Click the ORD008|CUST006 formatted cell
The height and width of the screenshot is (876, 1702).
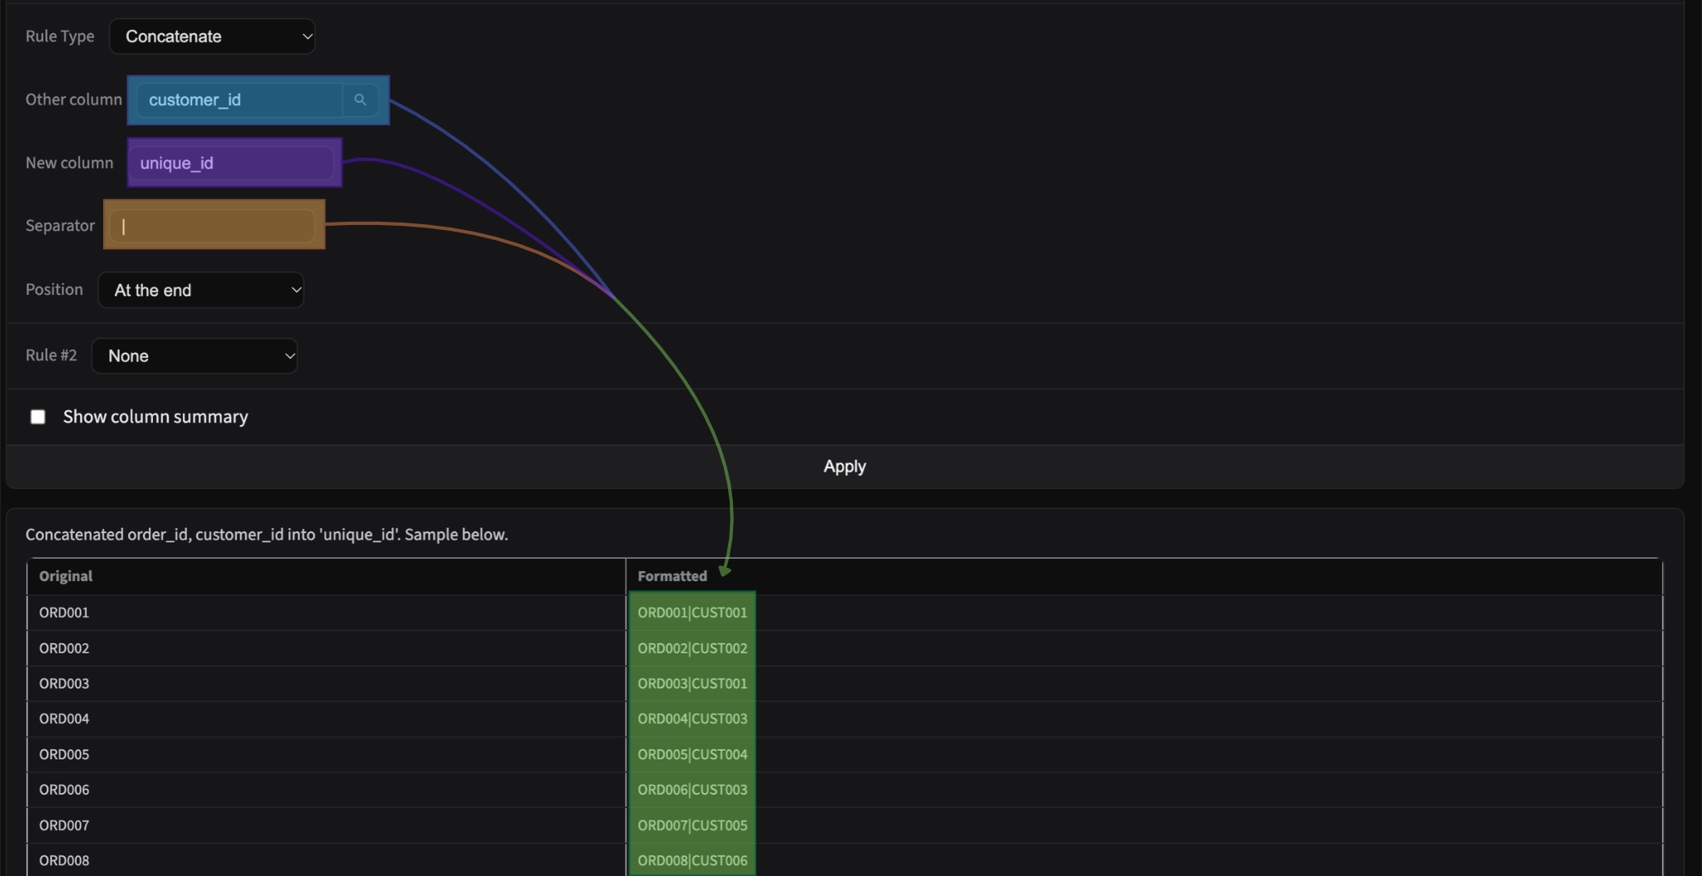click(x=1144, y=860)
